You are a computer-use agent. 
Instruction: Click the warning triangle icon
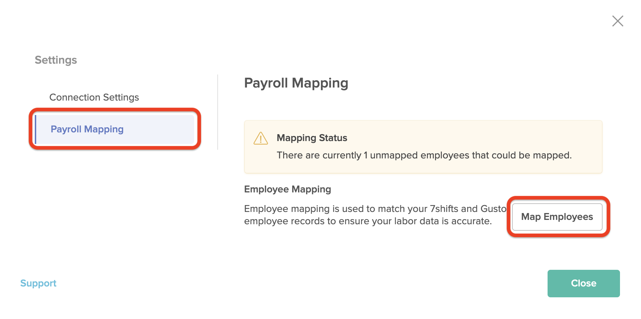(x=261, y=139)
